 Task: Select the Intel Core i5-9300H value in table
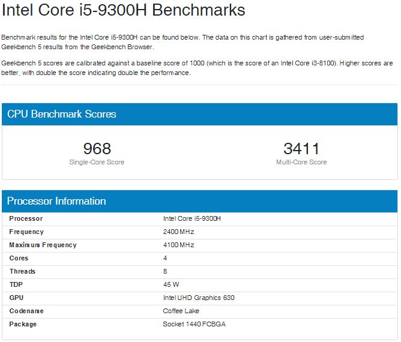point(191,218)
